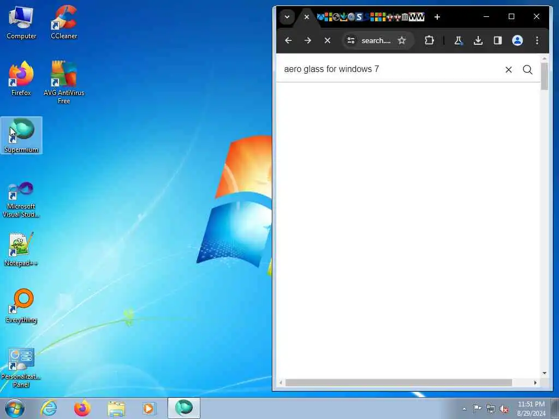Open the clock showing 11:51 PM
Screen dimensions: 559x419
tap(531, 409)
